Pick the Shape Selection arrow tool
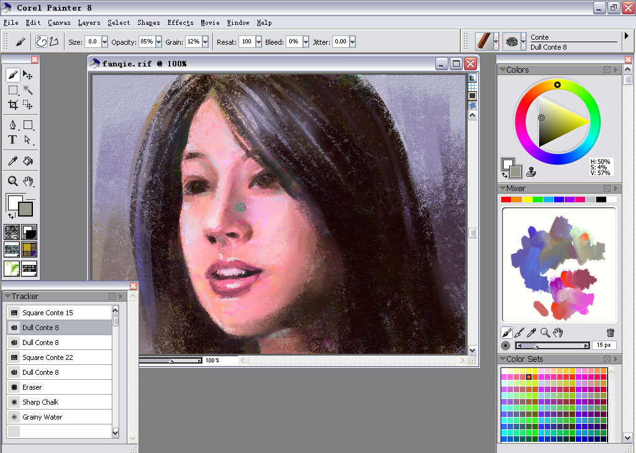This screenshot has height=453, width=636. point(27,140)
